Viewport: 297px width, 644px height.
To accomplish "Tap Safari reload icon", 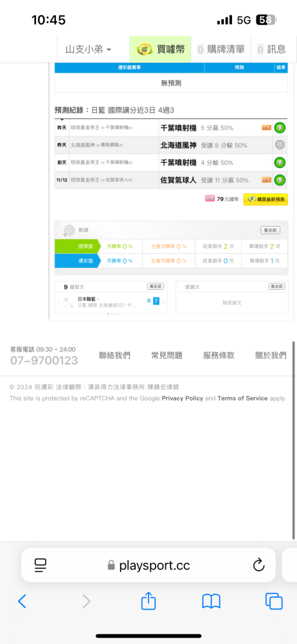I will pyautogui.click(x=258, y=565).
